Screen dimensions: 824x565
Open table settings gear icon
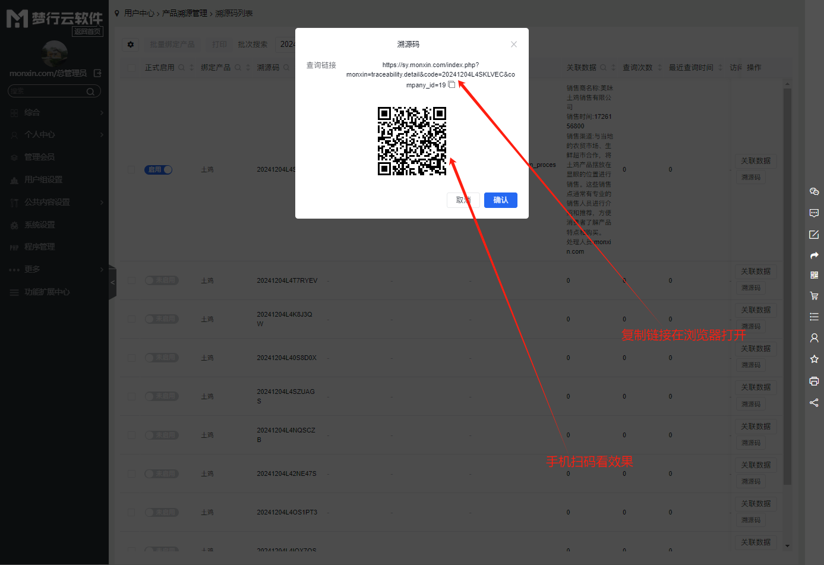coord(131,45)
